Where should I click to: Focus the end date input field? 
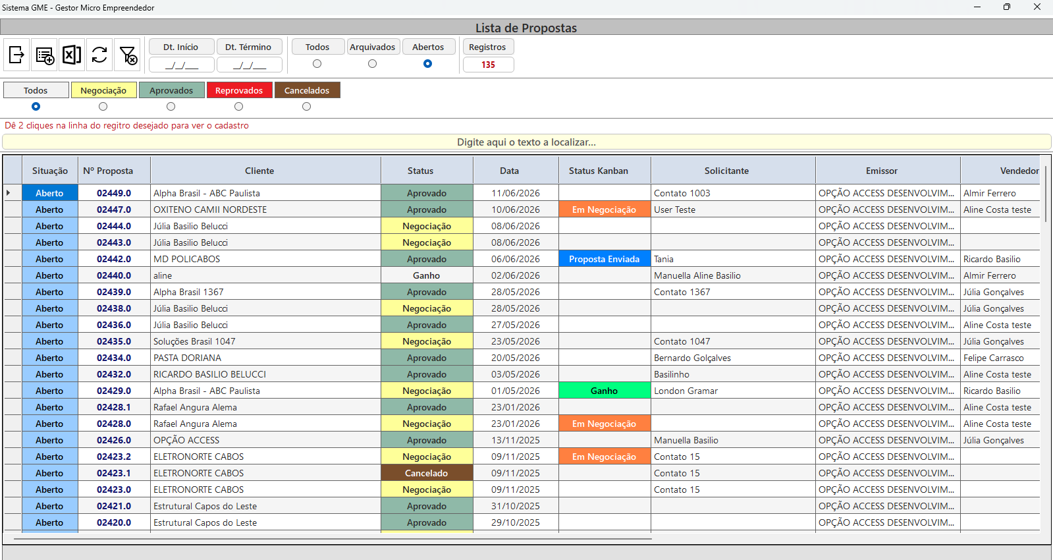click(x=249, y=65)
